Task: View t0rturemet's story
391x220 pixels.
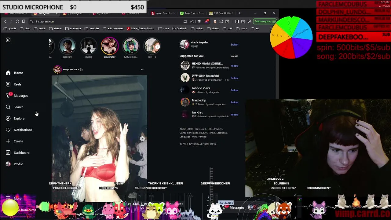Action: point(131,46)
